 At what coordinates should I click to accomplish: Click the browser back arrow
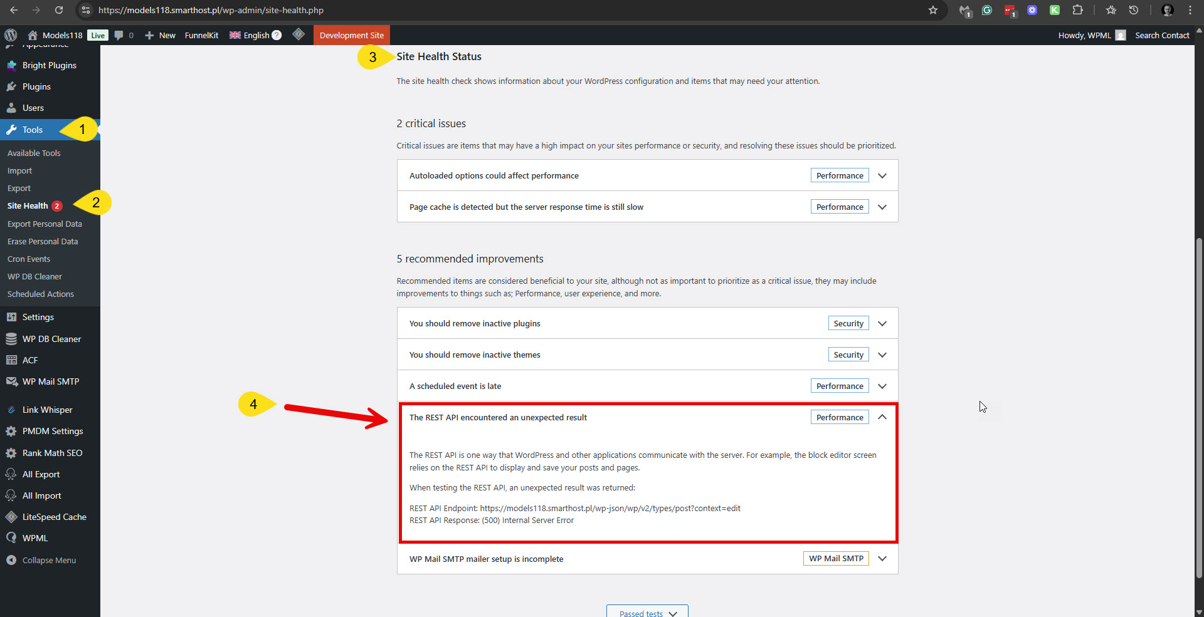point(14,10)
